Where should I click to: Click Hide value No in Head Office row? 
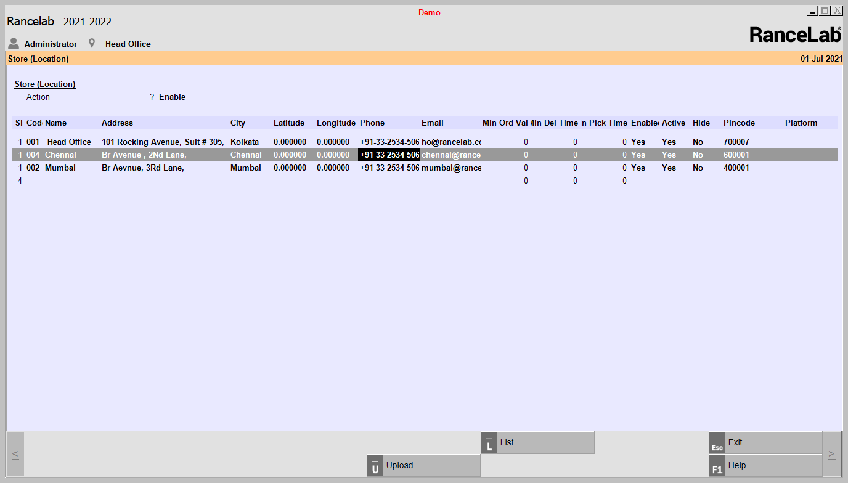tap(698, 142)
